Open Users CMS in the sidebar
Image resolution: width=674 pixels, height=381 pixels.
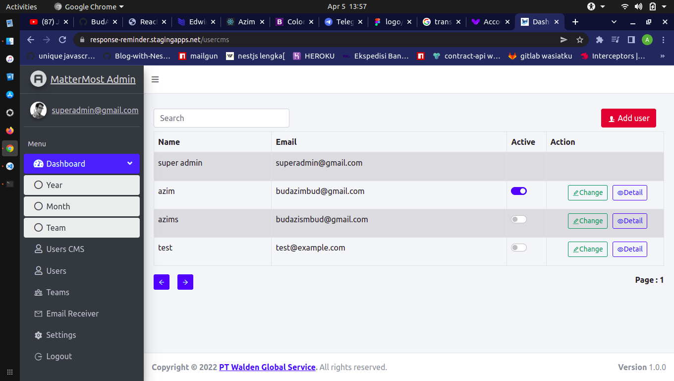pos(65,249)
